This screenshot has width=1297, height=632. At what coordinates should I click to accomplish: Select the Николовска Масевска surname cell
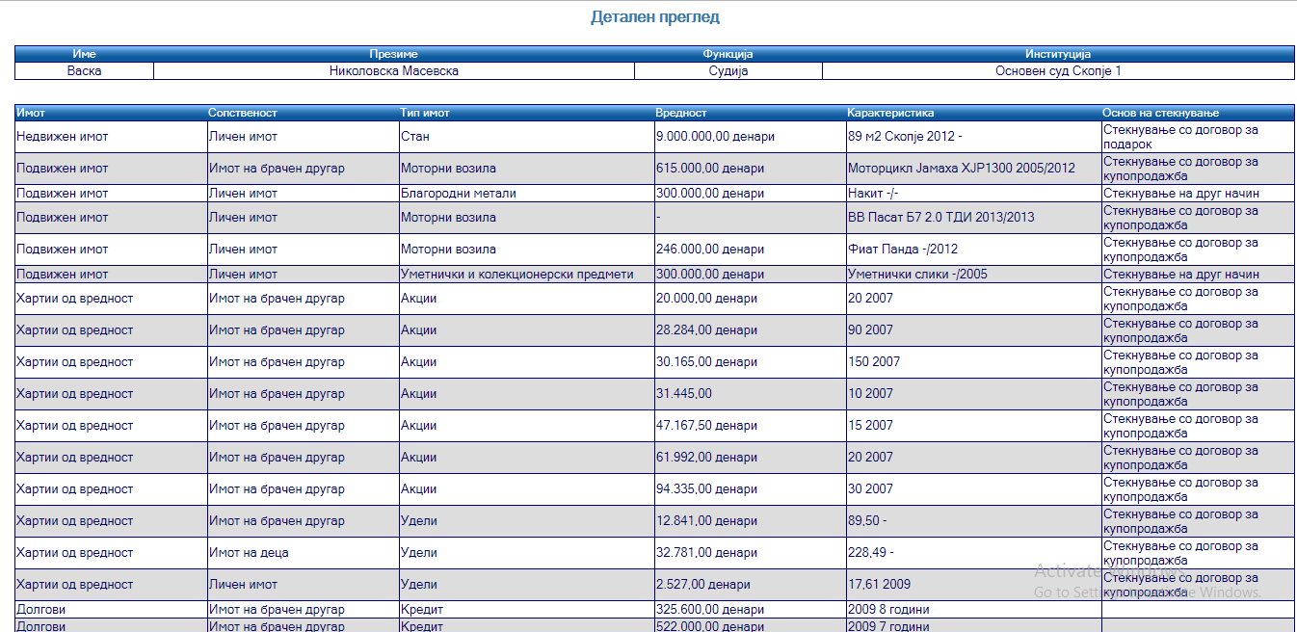pyautogui.click(x=393, y=71)
